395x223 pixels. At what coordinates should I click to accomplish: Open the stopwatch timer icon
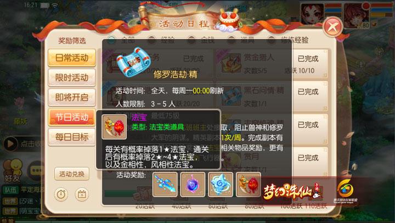click(x=61, y=194)
